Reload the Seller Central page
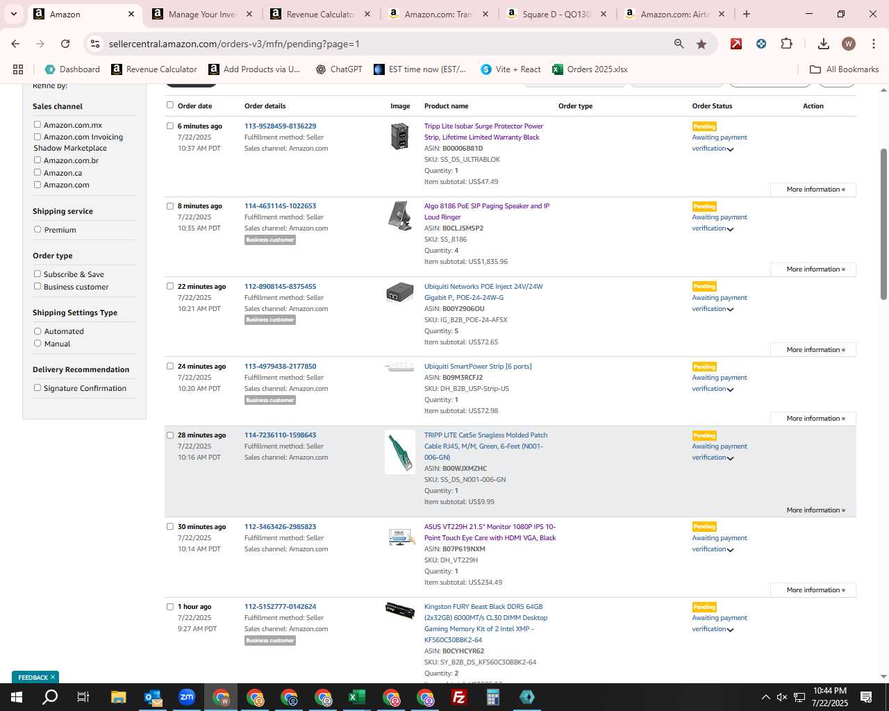Image resolution: width=889 pixels, height=711 pixels. (65, 44)
